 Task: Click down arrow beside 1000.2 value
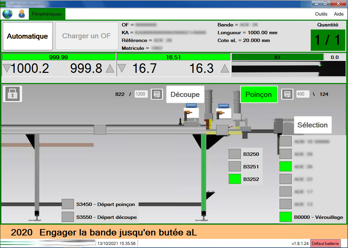click(x=6, y=69)
